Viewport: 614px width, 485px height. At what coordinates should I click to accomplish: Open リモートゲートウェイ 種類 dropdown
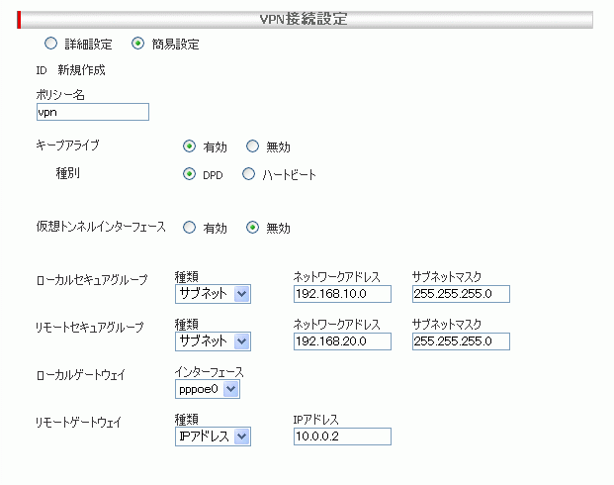[x=213, y=436]
